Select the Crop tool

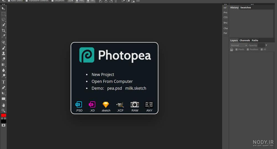tap(3, 31)
